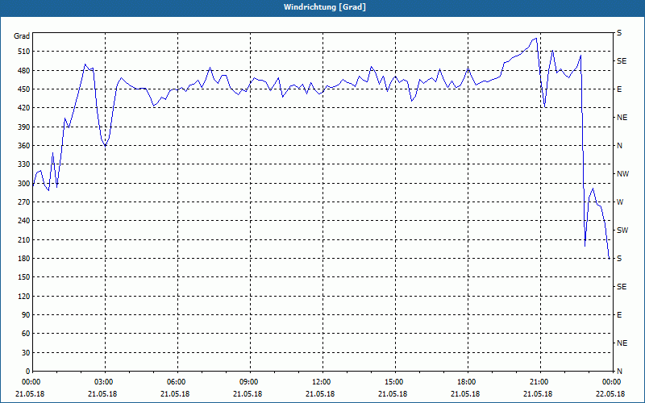The width and height of the screenshot is (645, 403).
Task: Click the 15:00 time axis label
Action: click(x=395, y=382)
